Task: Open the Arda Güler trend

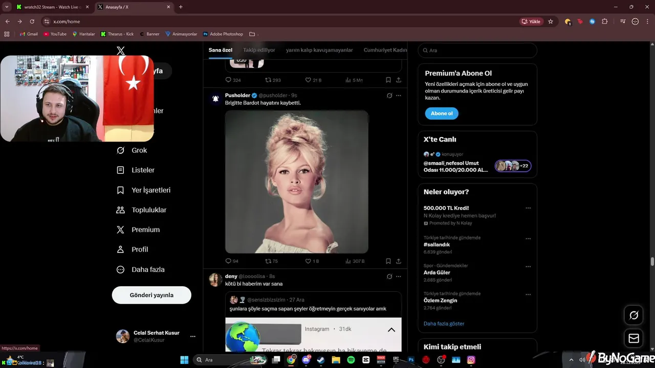Action: (x=436, y=272)
